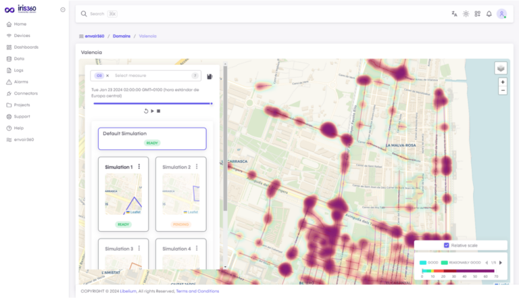Open Simulation 2 three-dot menu
519x300 pixels.
tap(197, 166)
